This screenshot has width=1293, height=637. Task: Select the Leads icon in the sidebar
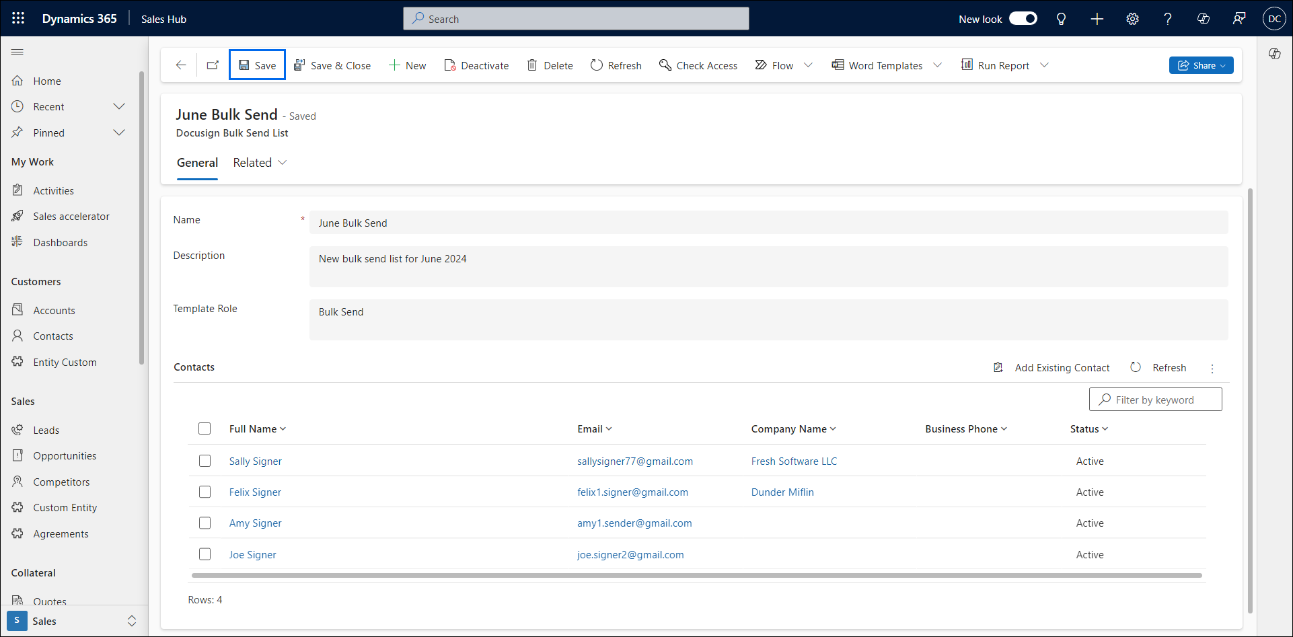point(18,429)
